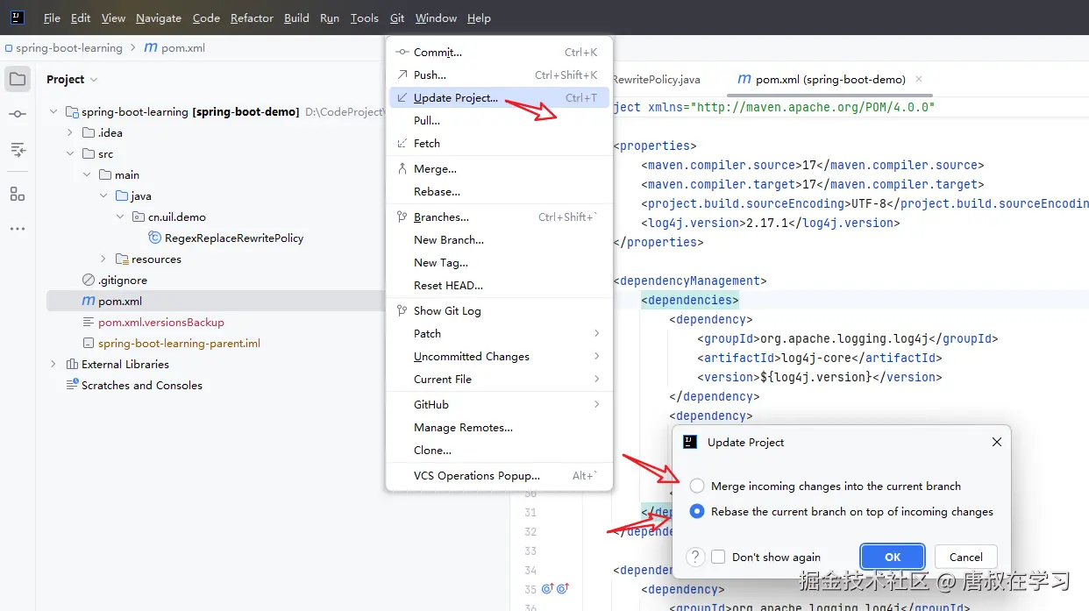Screen dimensions: 1089x611
Task: Enable the Don't show again checkbox
Action: coord(718,557)
